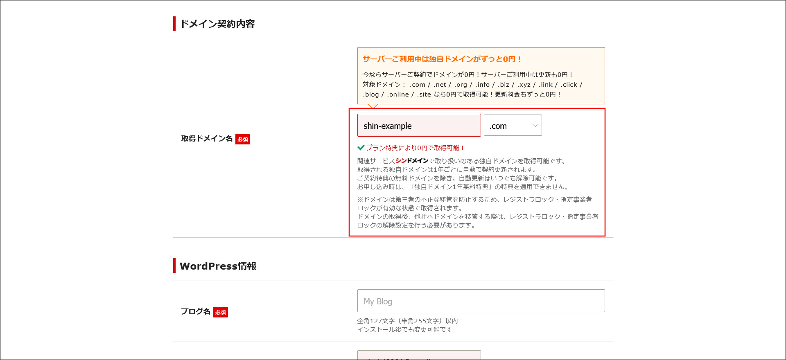This screenshot has height=360, width=786.
Task: Click the partially visible field at page bottom
Action: [x=418, y=355]
